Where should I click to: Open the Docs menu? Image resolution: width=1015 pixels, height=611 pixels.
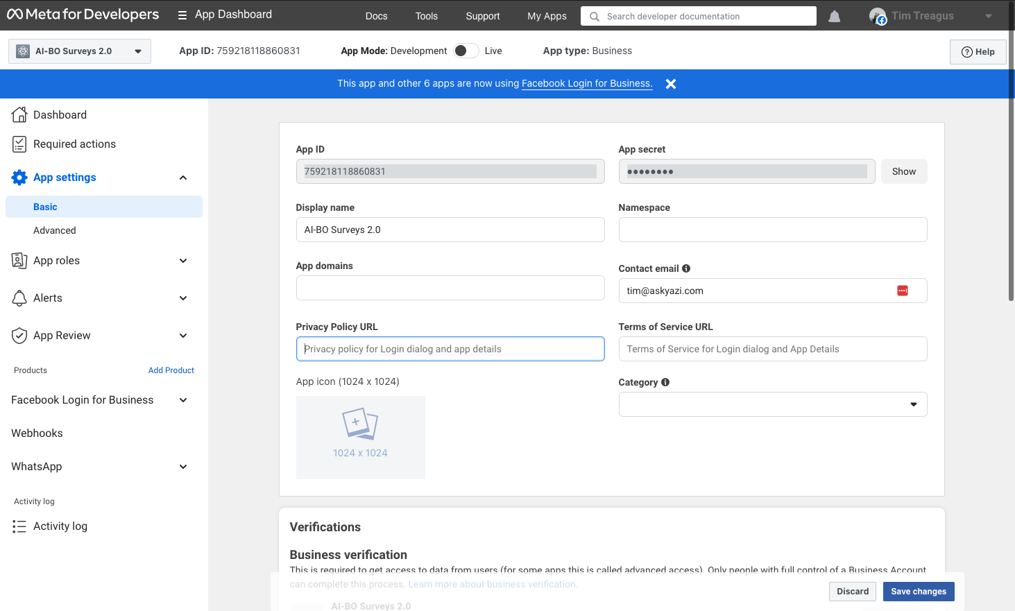[x=377, y=16]
